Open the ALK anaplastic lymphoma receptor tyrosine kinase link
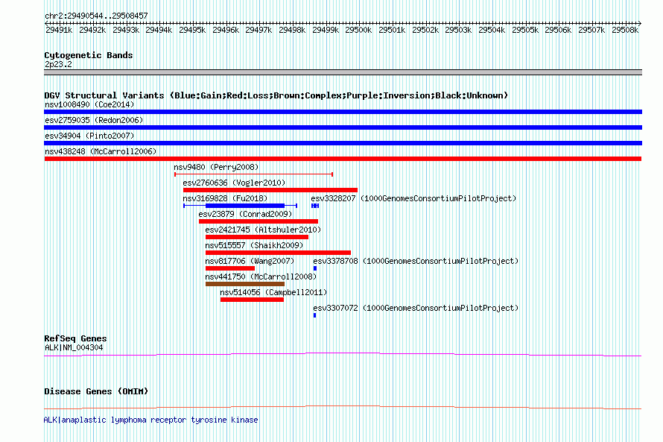Viewport: 663px width, 442px height. point(151,420)
